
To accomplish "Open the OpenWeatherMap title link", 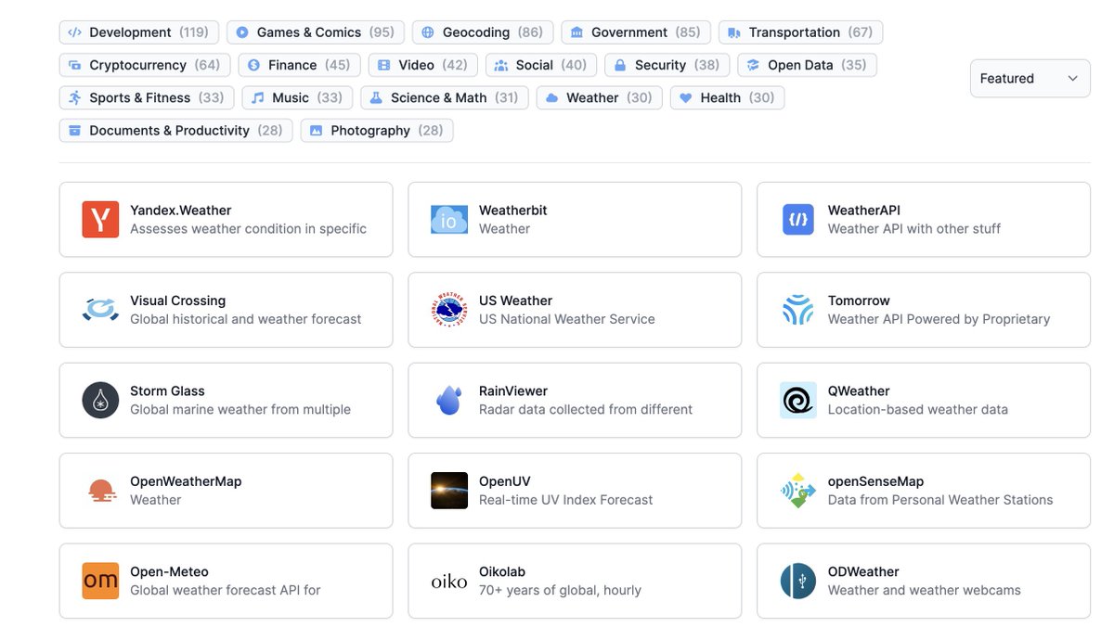I will (x=186, y=481).
